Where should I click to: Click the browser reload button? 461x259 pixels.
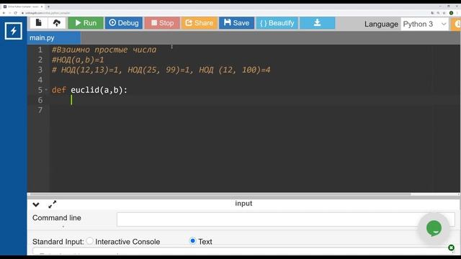click(15, 13)
